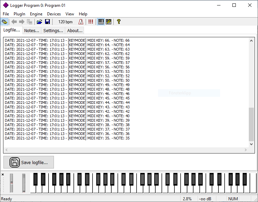Select log line MIDI KEY: 44
Screen dimensions: 258x202
pyautogui.click(x=67, y=103)
